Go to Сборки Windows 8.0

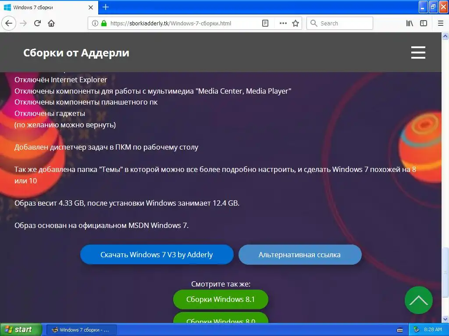click(x=221, y=318)
